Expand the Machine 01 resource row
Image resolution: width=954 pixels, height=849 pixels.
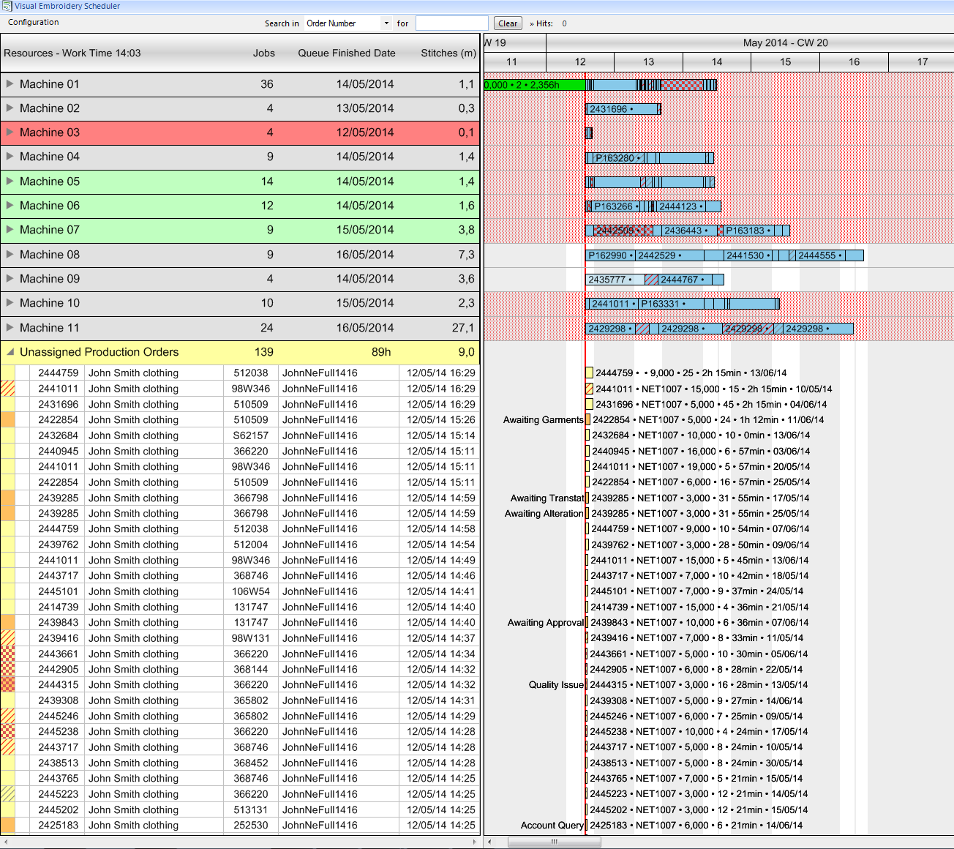point(10,84)
